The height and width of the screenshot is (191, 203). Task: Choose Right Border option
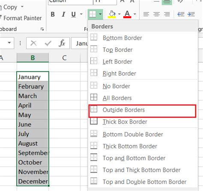pos(143,73)
